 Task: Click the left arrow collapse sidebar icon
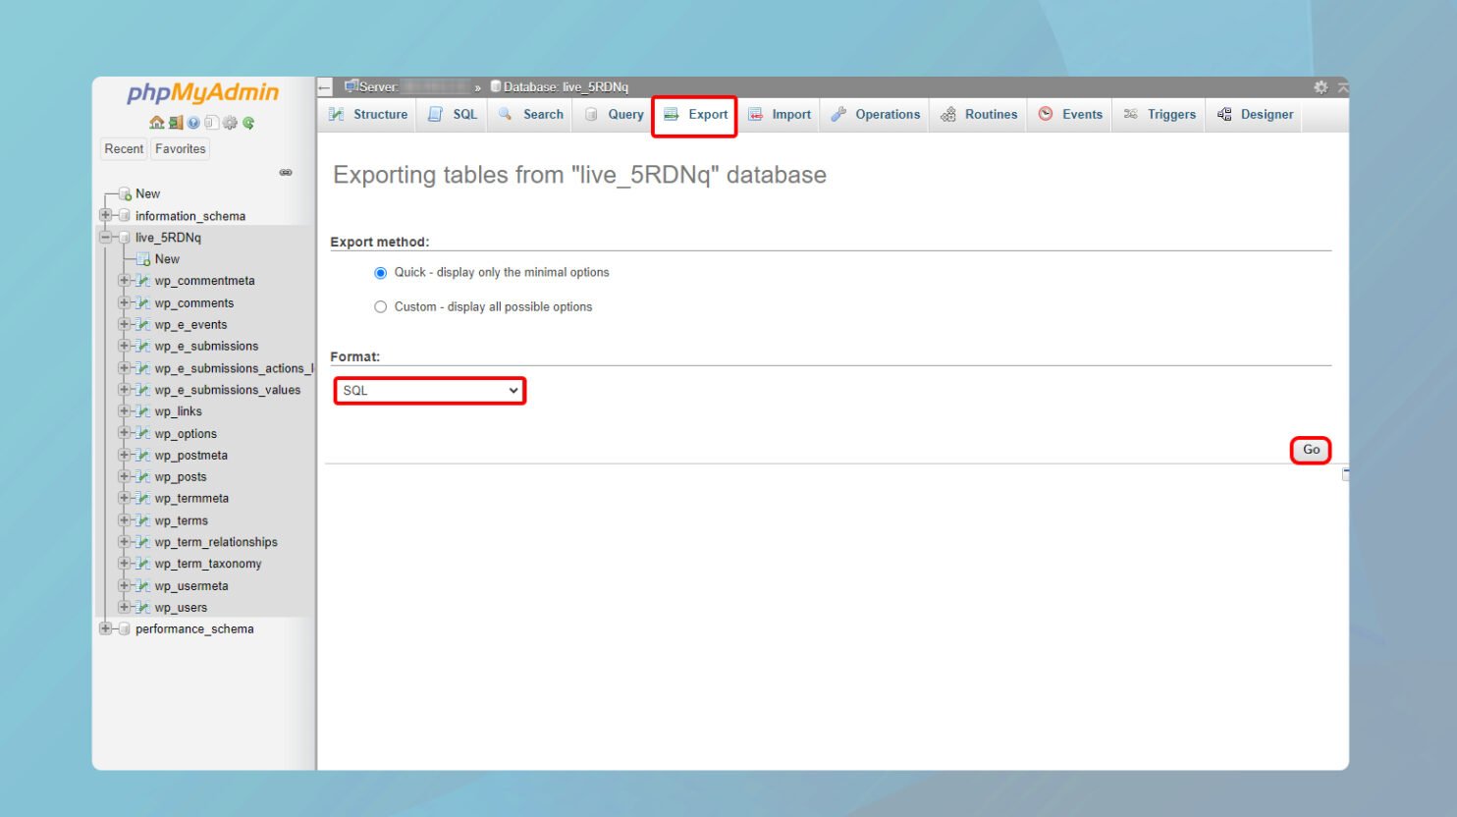(325, 87)
